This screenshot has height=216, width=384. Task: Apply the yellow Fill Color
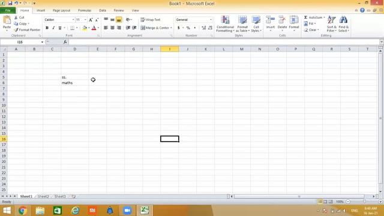85,28
